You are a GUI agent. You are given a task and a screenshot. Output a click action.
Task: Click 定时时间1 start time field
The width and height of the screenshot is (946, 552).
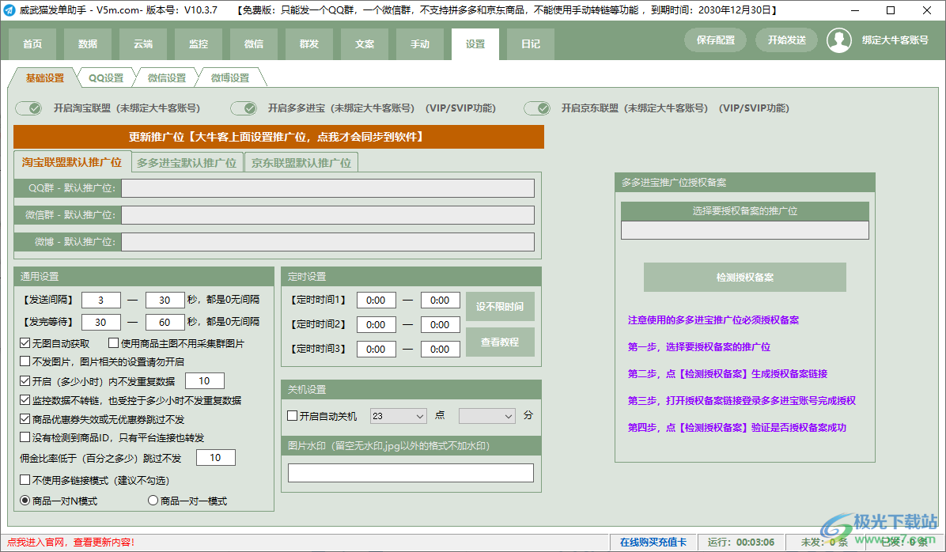(376, 300)
